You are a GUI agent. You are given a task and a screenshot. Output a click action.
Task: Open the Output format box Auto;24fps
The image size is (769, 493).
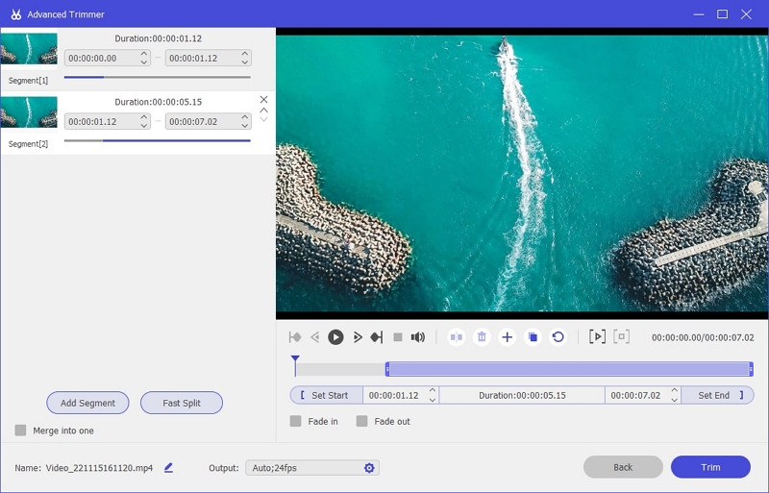(312, 468)
